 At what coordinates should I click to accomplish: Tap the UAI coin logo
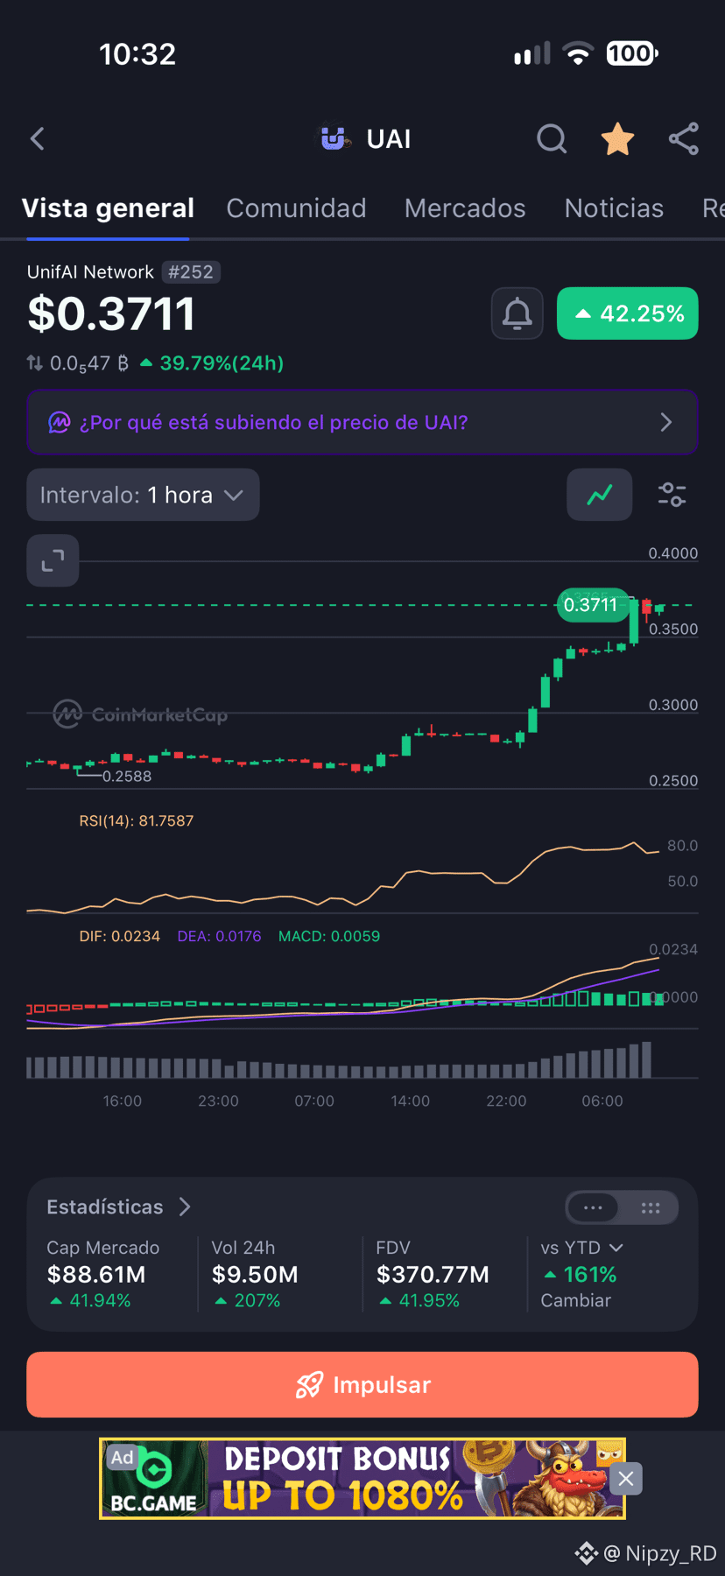pyautogui.click(x=334, y=138)
